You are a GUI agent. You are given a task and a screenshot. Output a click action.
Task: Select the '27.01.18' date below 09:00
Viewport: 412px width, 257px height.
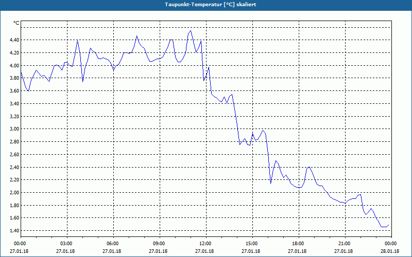158,251
